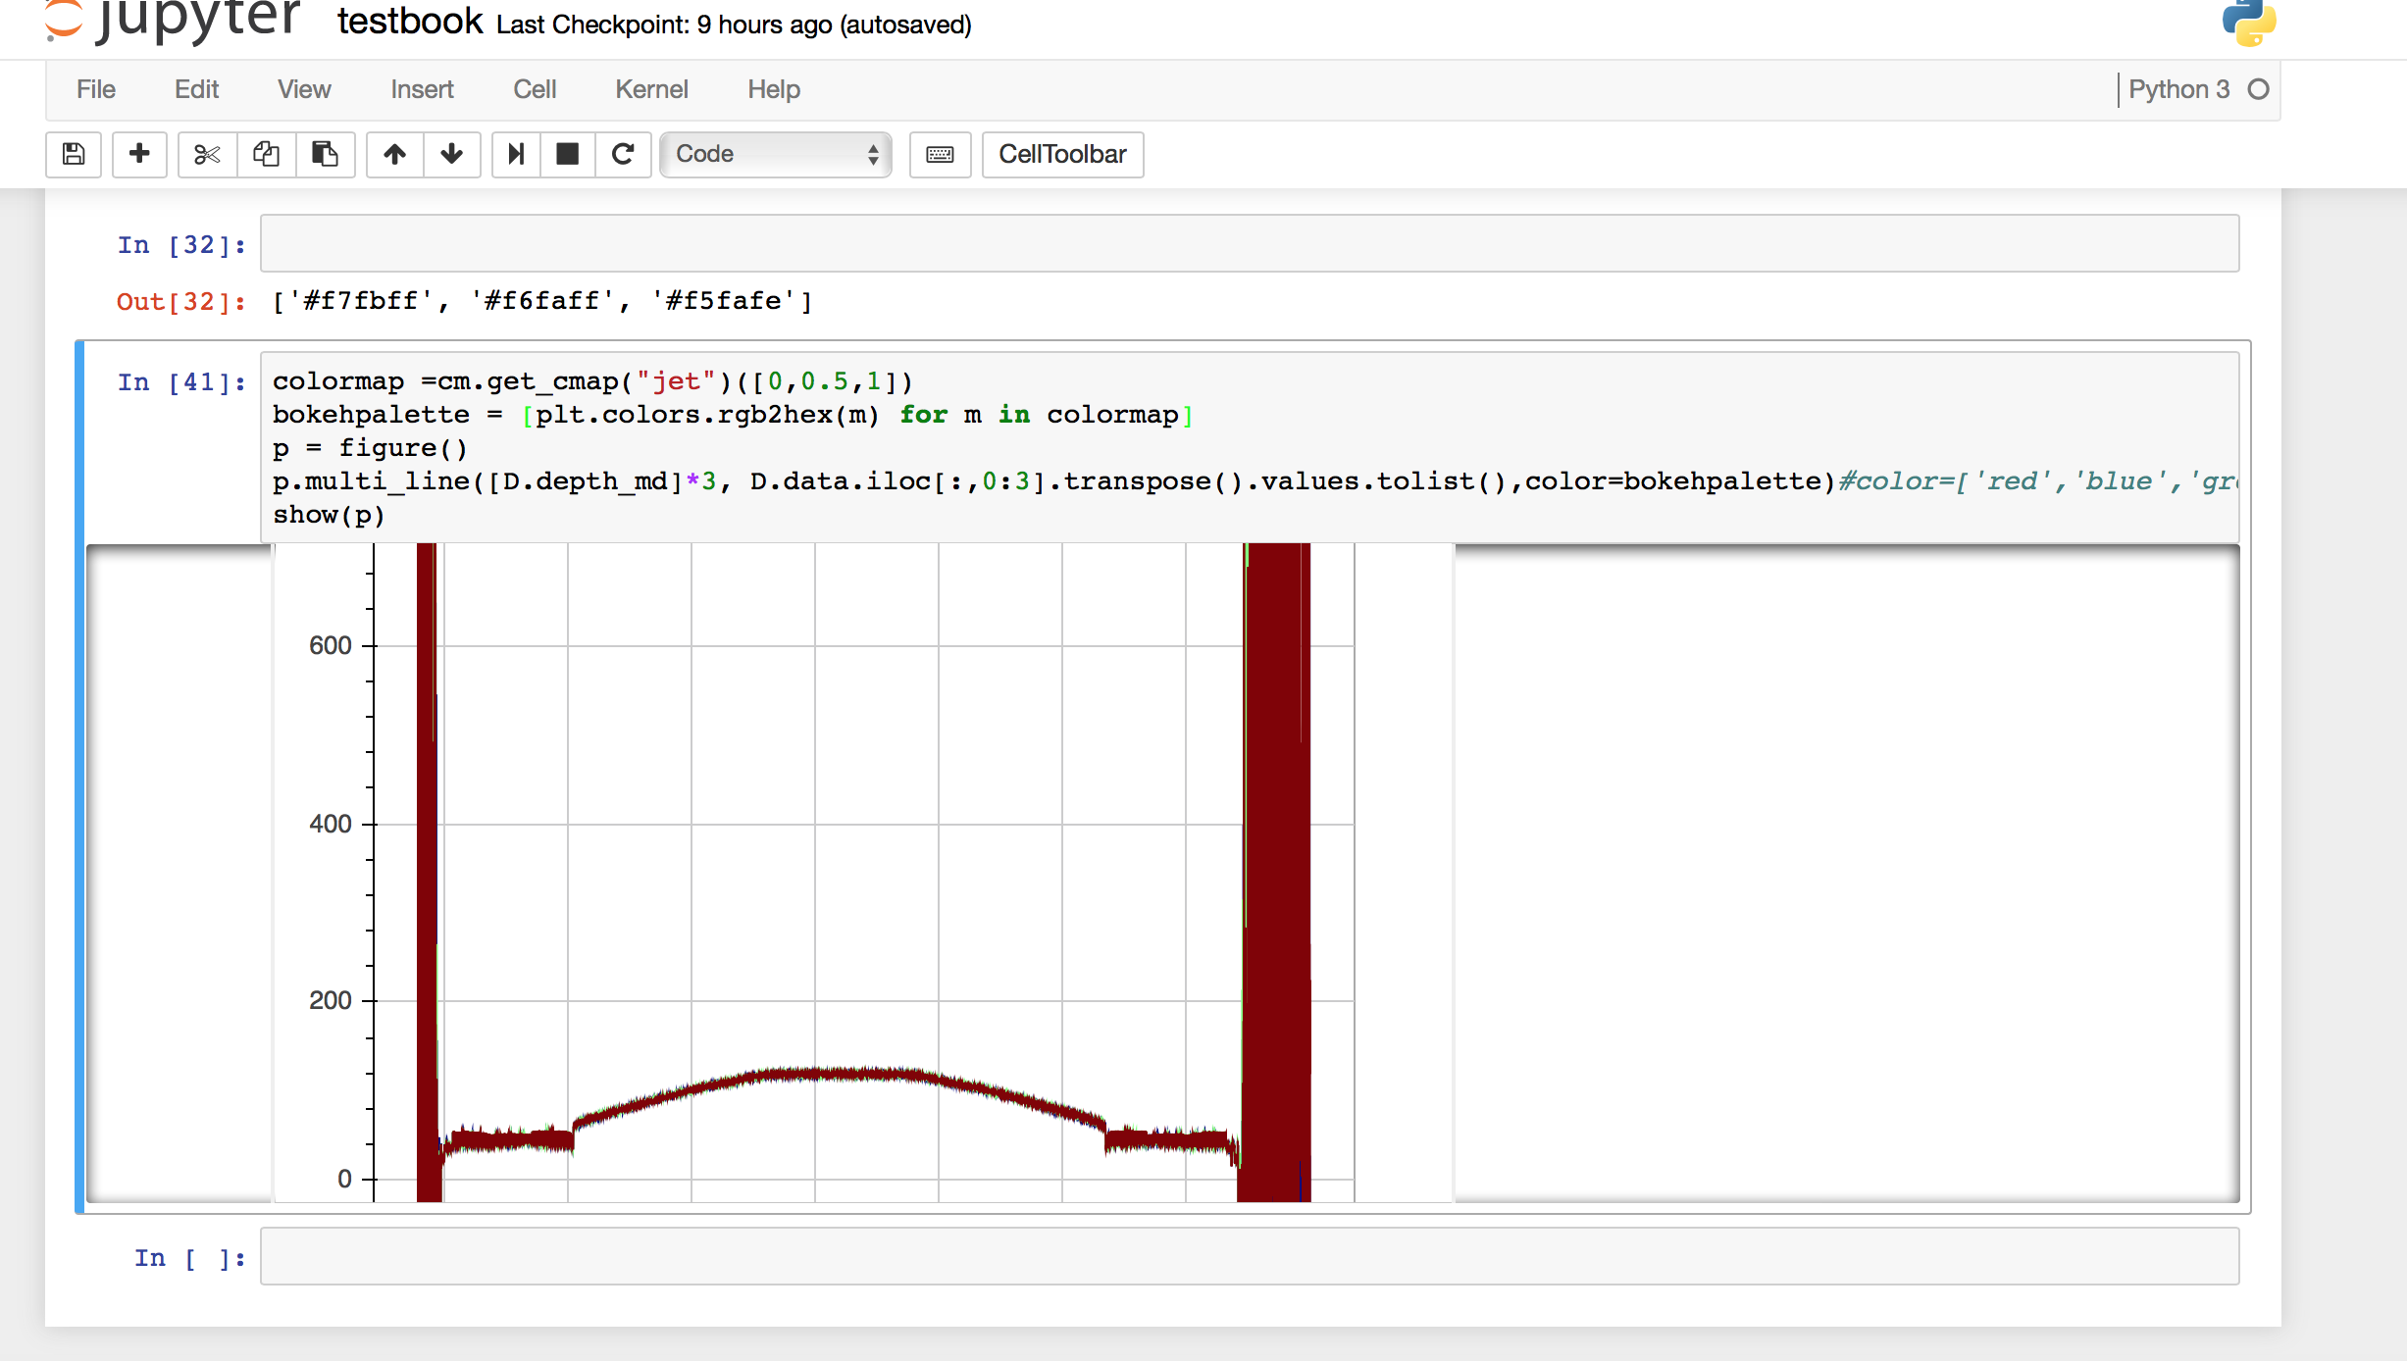The image size is (2407, 1361).
Task: Click the Python logo icon
Action: (x=2249, y=22)
